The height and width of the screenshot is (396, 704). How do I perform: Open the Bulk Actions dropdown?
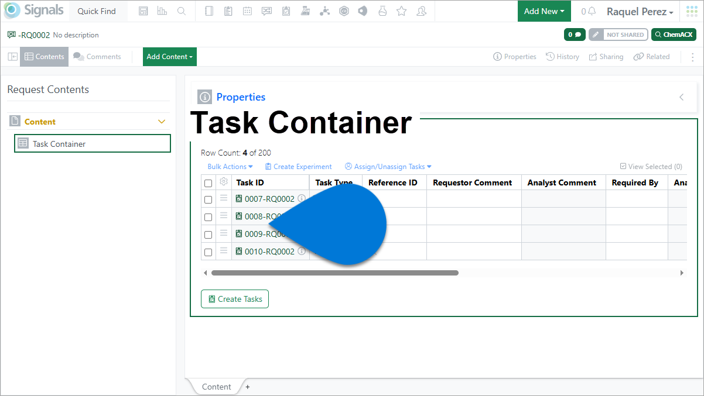[230, 167]
